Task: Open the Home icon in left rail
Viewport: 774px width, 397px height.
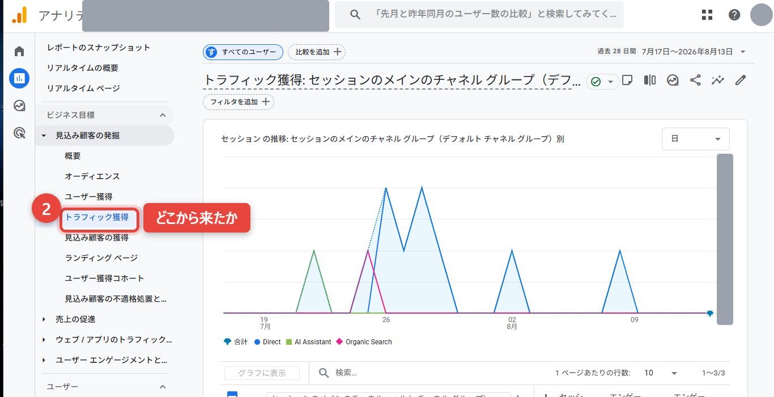Action: point(19,52)
